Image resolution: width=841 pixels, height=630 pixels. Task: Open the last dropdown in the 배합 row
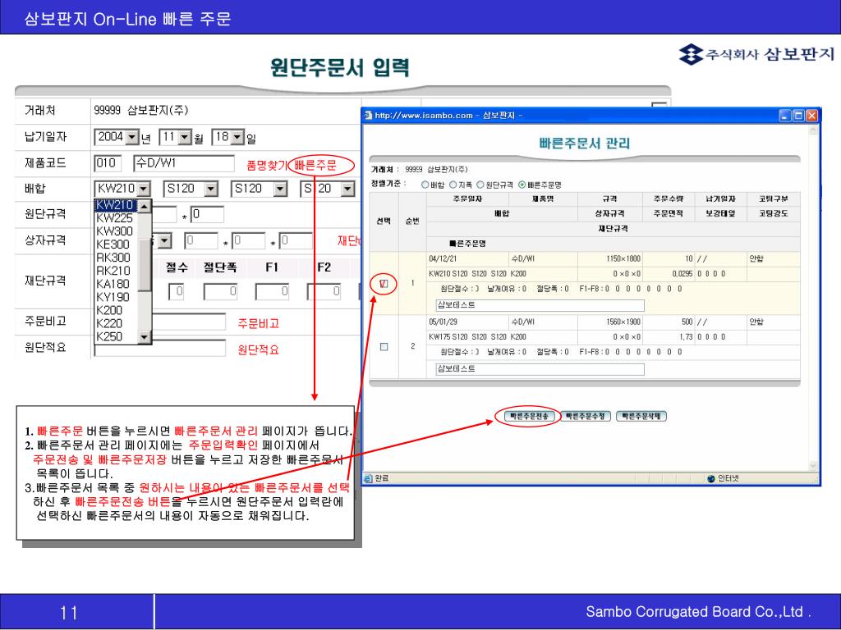(x=347, y=189)
